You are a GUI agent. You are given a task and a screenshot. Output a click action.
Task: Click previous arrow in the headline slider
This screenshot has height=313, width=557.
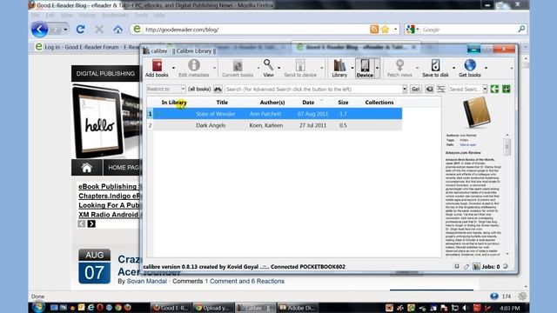81,224
